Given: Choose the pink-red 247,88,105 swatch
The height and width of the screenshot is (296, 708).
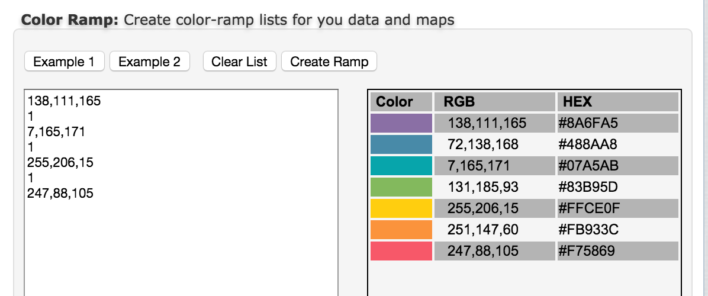Looking at the screenshot, I should point(401,251).
